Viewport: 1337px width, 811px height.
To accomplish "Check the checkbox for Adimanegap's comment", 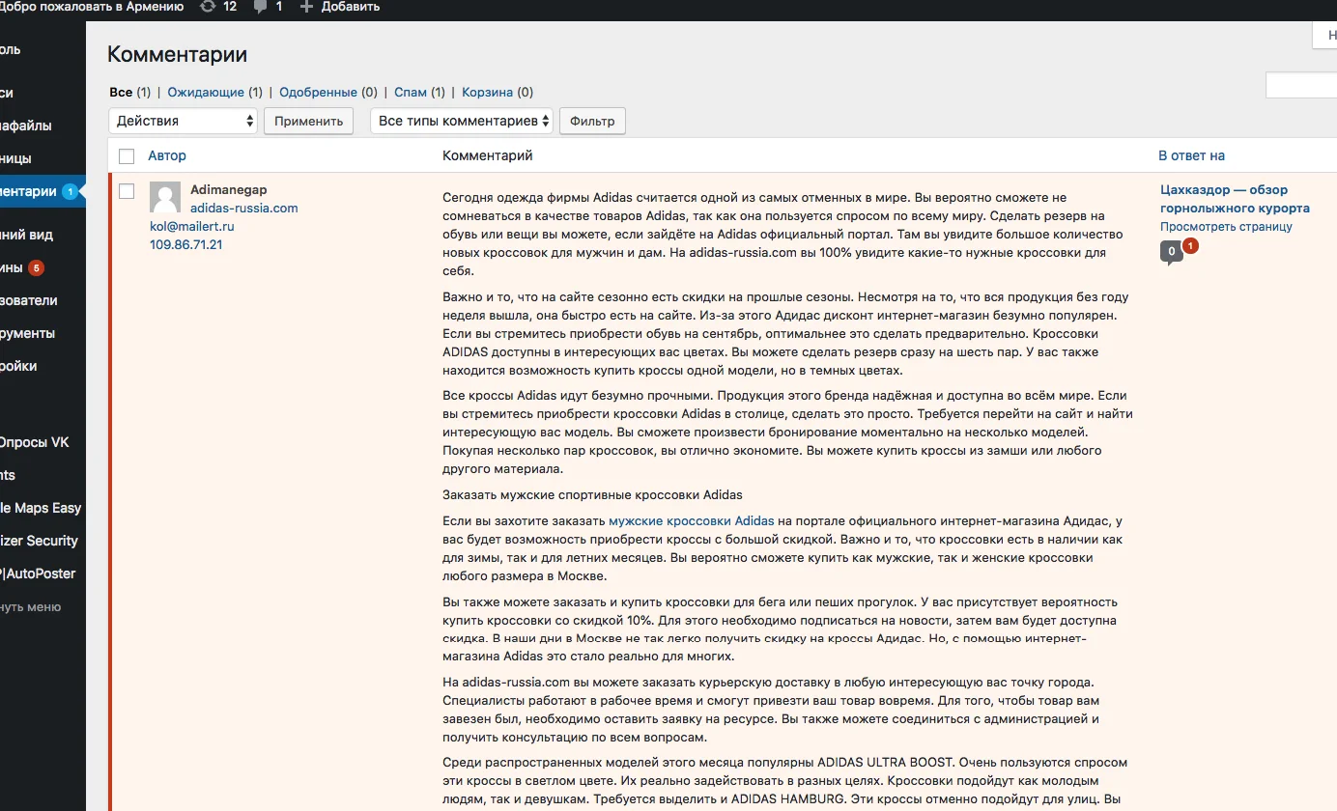I will coord(127,191).
